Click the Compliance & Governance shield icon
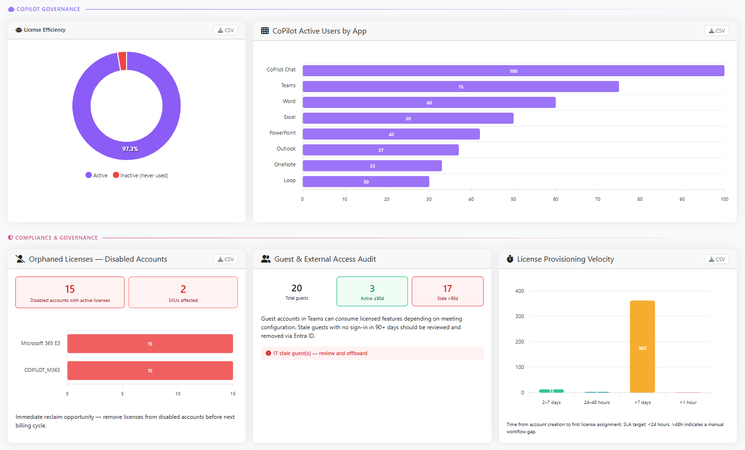745x450 pixels. [11, 238]
